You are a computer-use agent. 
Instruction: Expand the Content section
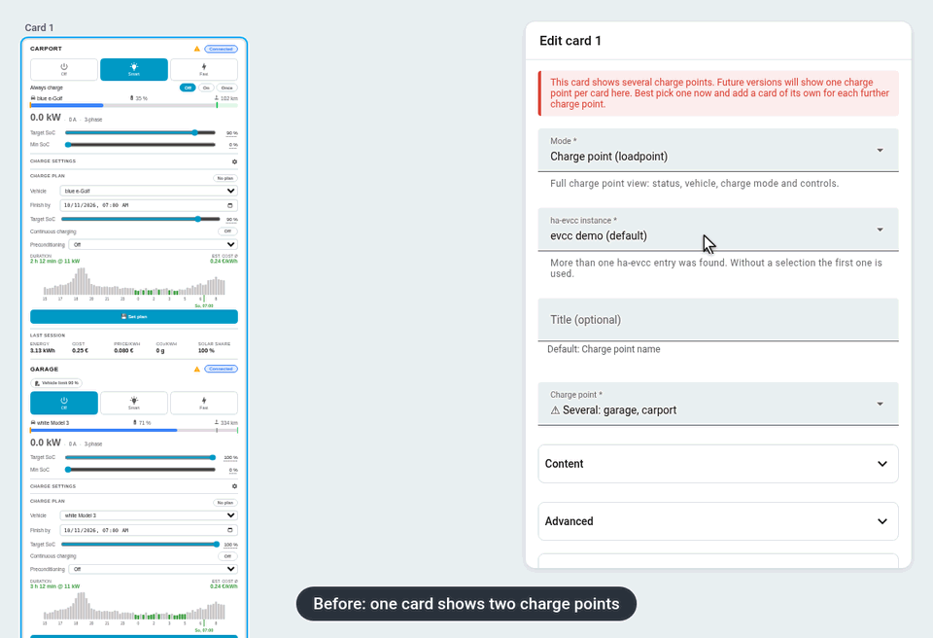tap(718, 464)
